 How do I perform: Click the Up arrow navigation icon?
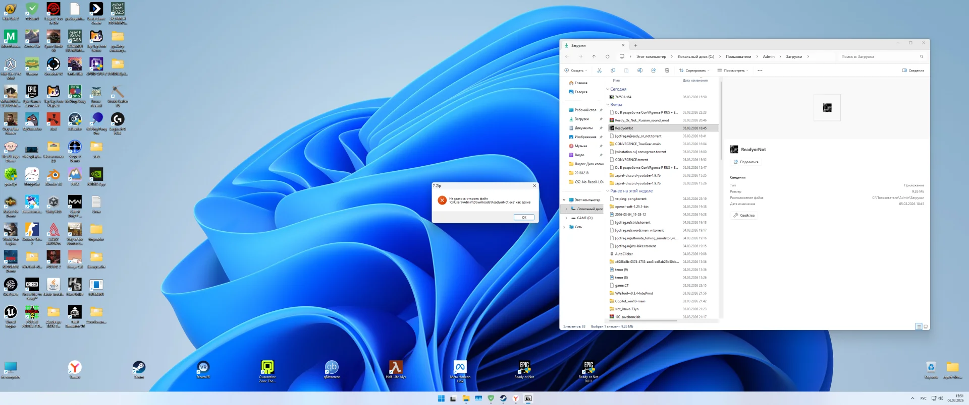[594, 56]
